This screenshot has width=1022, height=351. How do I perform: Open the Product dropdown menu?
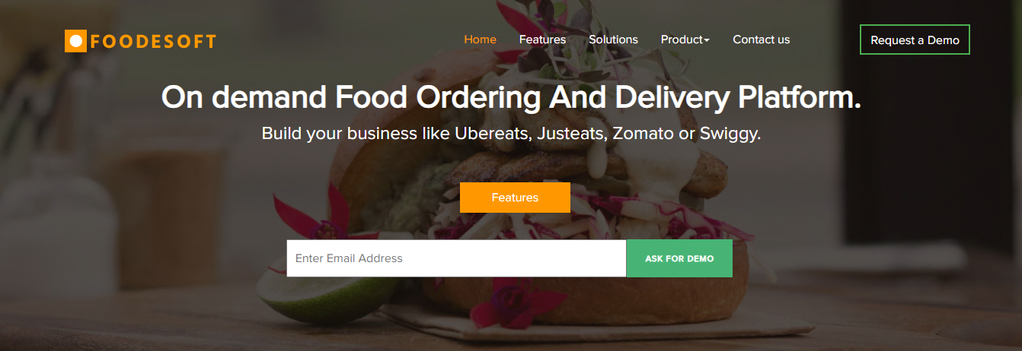point(685,40)
